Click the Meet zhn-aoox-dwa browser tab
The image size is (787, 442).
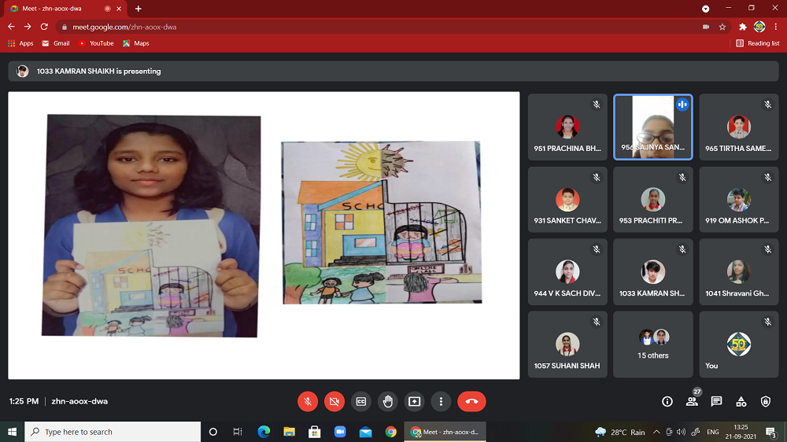[x=63, y=9]
